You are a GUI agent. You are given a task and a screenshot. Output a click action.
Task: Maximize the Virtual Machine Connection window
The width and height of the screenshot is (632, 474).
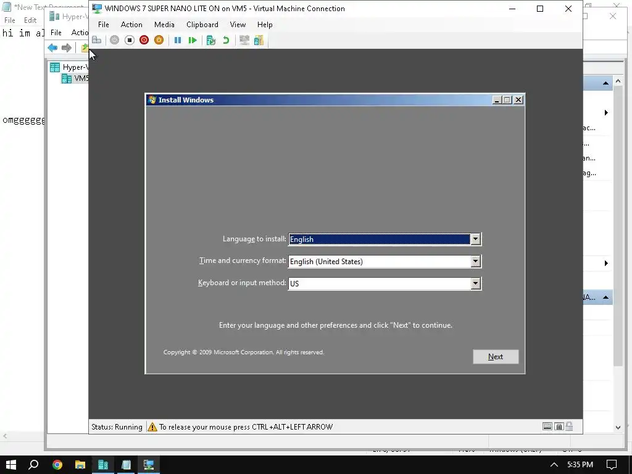540,9
